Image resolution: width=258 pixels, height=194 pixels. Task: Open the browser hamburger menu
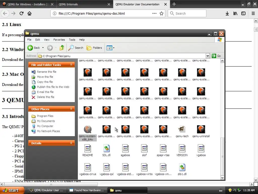pos(253,14)
